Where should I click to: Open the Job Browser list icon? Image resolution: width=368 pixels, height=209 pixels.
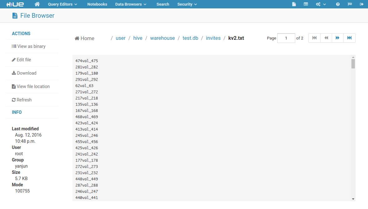click(x=306, y=4)
